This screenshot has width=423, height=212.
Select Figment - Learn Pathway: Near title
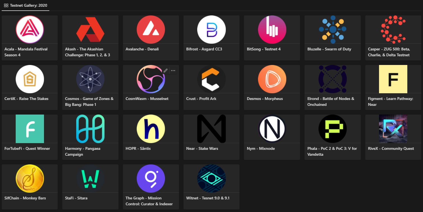[x=391, y=102]
